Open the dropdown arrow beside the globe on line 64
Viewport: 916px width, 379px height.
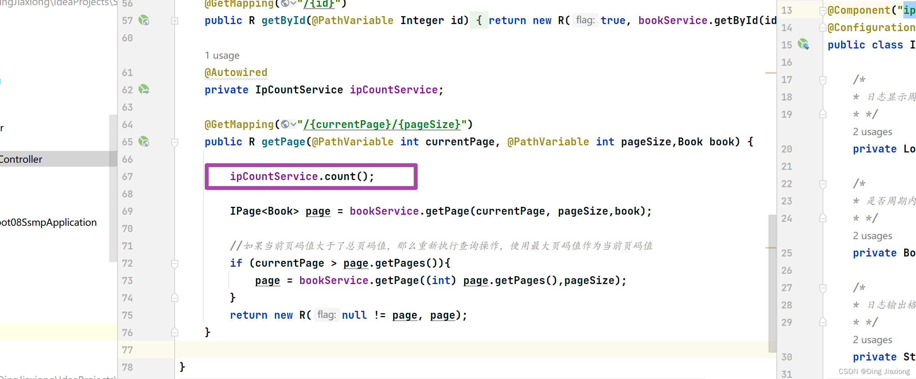(x=293, y=124)
